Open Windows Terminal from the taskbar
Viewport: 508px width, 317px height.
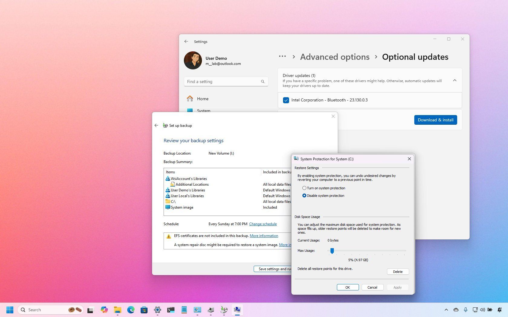[x=171, y=310]
